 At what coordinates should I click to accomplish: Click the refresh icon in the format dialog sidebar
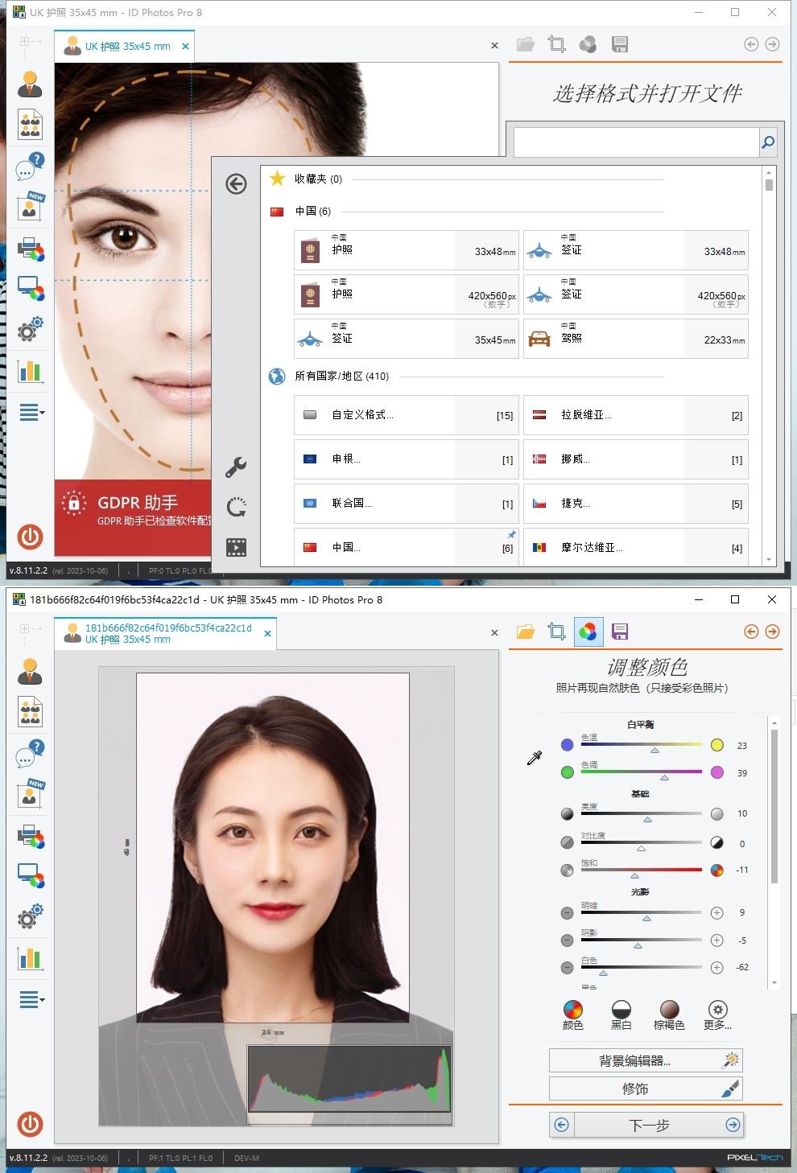coord(236,507)
